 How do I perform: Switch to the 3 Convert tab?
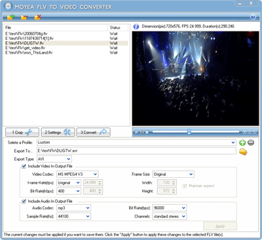pos(93,132)
